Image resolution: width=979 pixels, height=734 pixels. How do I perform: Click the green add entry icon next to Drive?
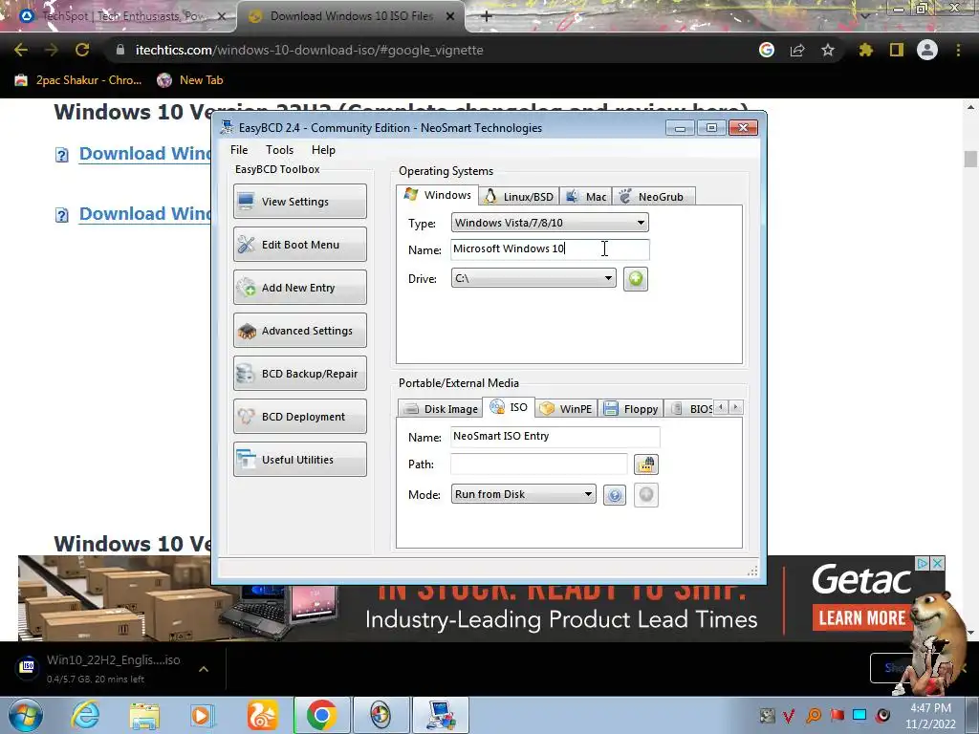636,278
